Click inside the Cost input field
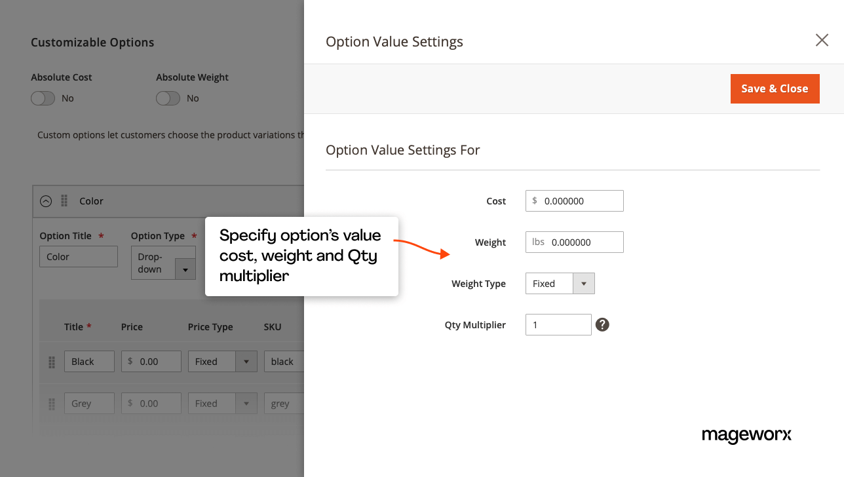Viewport: 844px width, 477px height. point(574,200)
